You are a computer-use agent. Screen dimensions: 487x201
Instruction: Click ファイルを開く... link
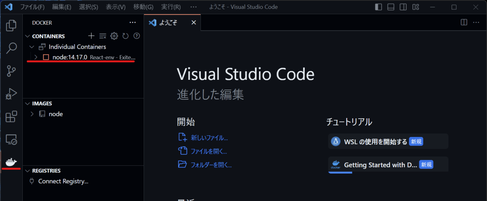pos(209,152)
